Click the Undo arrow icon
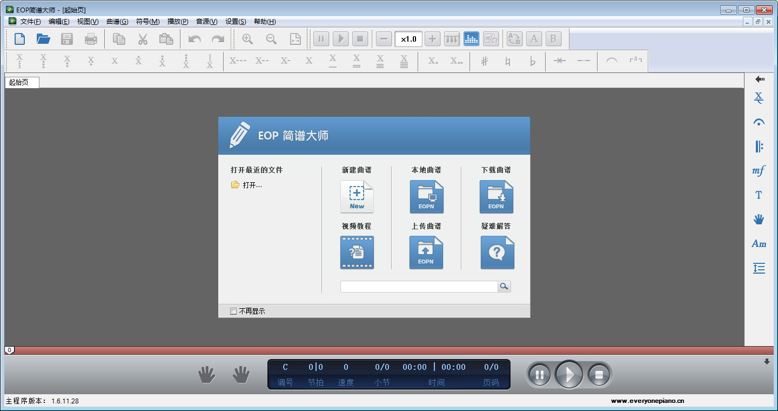Screen dimensions: 778x411 (x=194, y=39)
